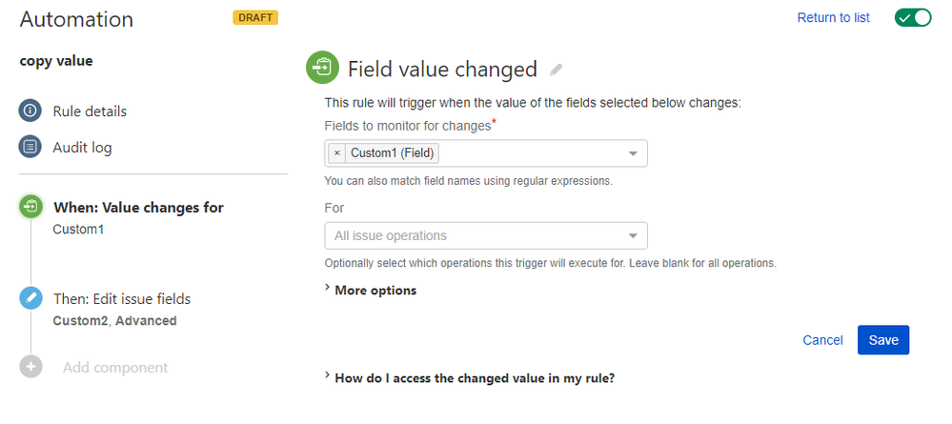
Task: Rename trigger with pencil icon beside title
Action: (556, 70)
